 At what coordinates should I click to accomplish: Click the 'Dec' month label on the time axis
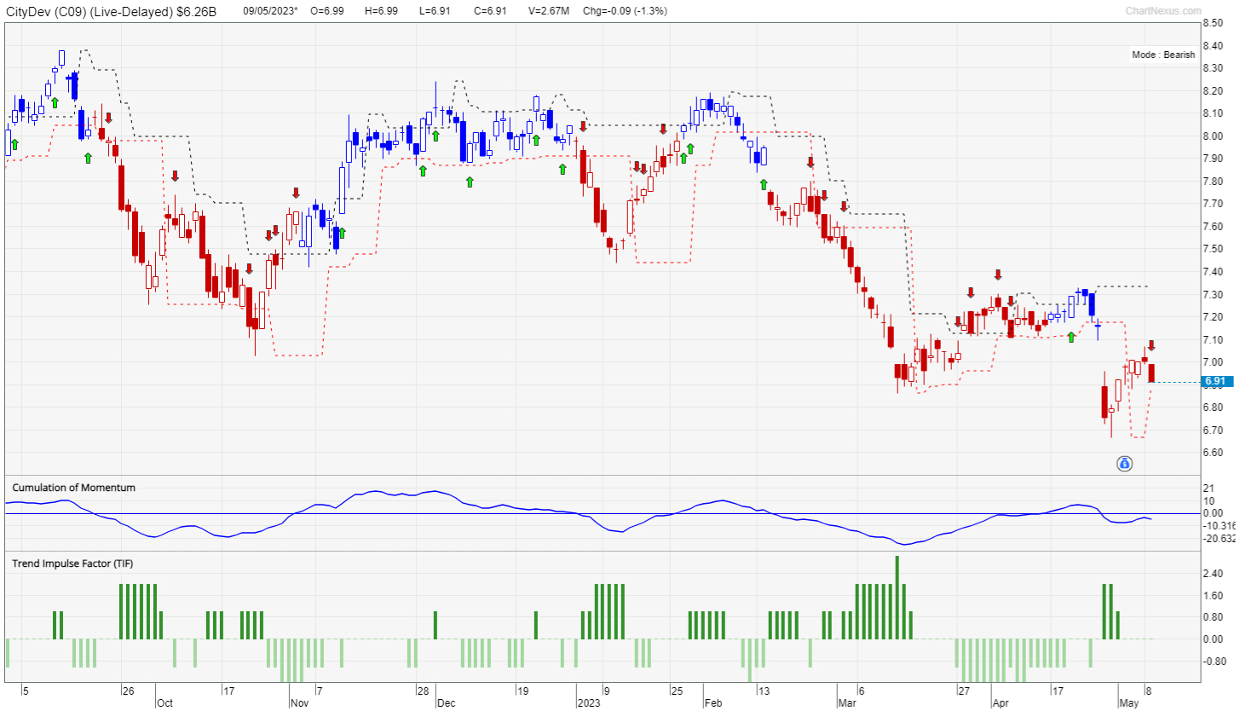point(446,703)
